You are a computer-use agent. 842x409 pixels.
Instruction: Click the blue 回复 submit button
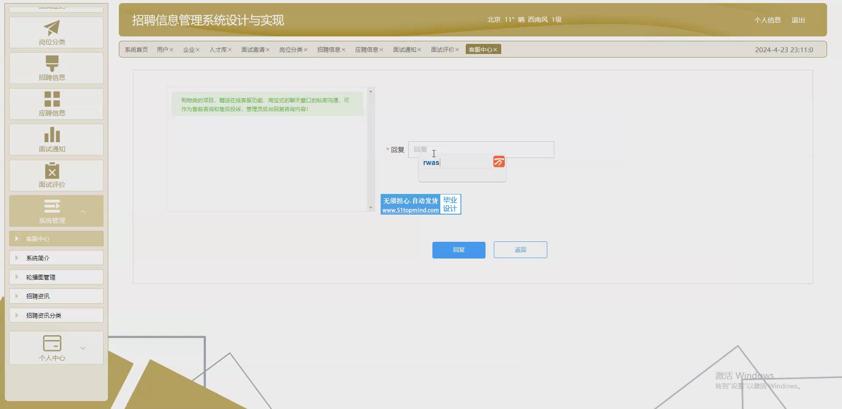click(459, 250)
